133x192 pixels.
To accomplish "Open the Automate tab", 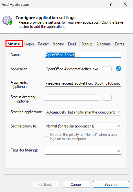I will pyautogui.click(x=104, y=44).
